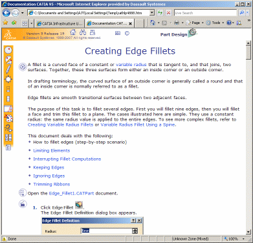
Task: Follow the 'Trimming Ribbons' link
Action: [x=52, y=184]
